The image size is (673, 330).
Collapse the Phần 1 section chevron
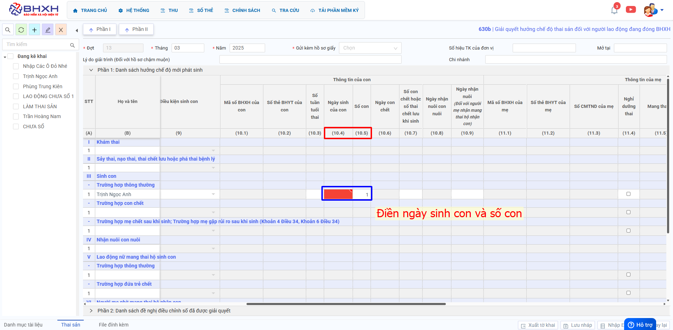(x=91, y=70)
